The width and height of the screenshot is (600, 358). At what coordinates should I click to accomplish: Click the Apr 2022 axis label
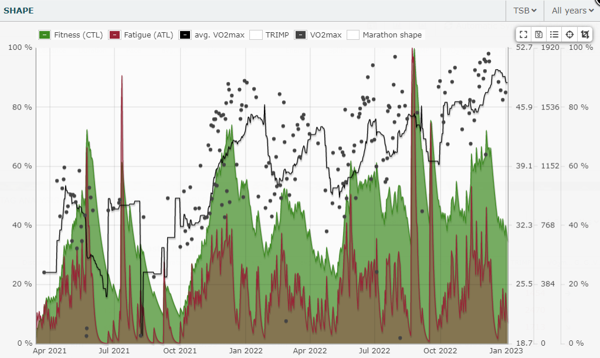tap(310, 350)
